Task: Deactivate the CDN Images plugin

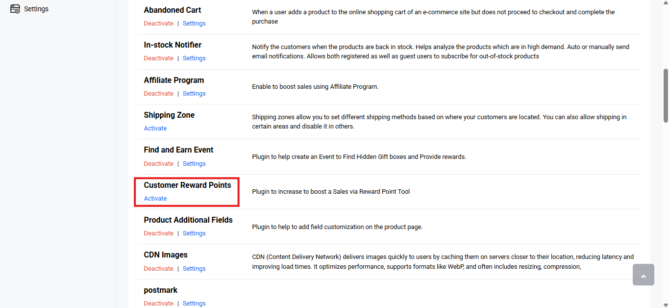Action: click(158, 269)
